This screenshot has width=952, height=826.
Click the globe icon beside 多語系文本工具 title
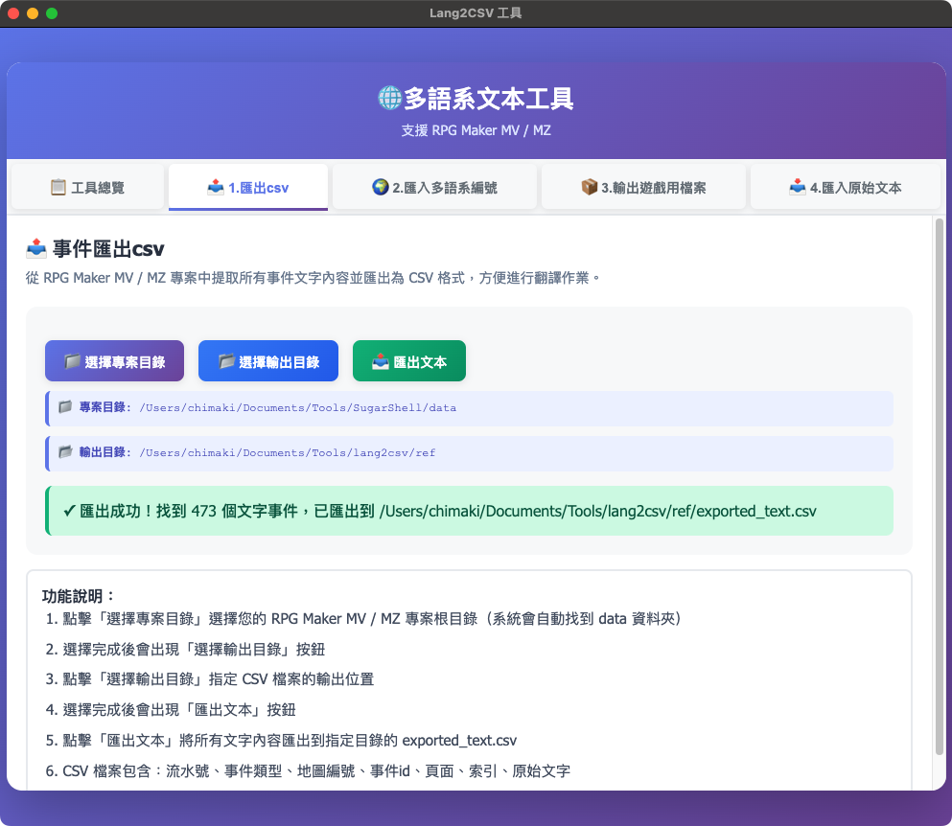coord(389,99)
